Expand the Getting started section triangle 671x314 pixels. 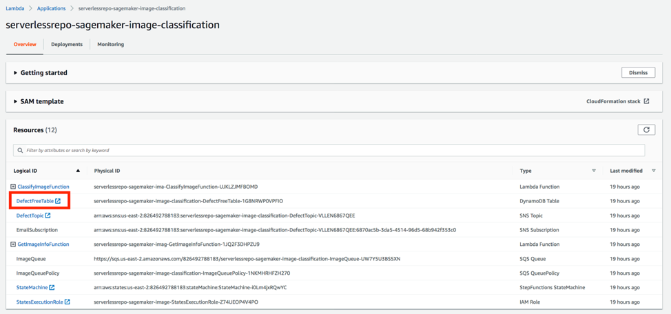16,73
